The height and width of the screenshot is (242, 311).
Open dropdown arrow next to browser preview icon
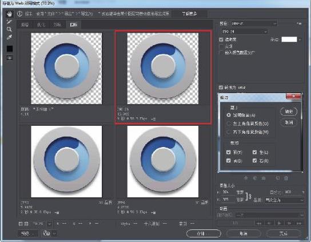[54, 233]
